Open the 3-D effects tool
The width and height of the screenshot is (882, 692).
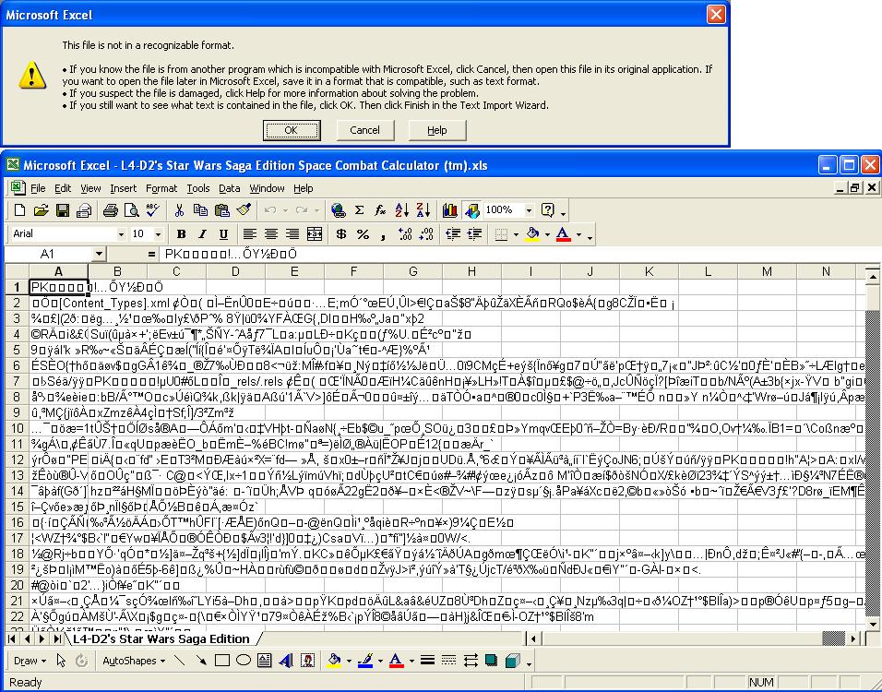click(512, 661)
